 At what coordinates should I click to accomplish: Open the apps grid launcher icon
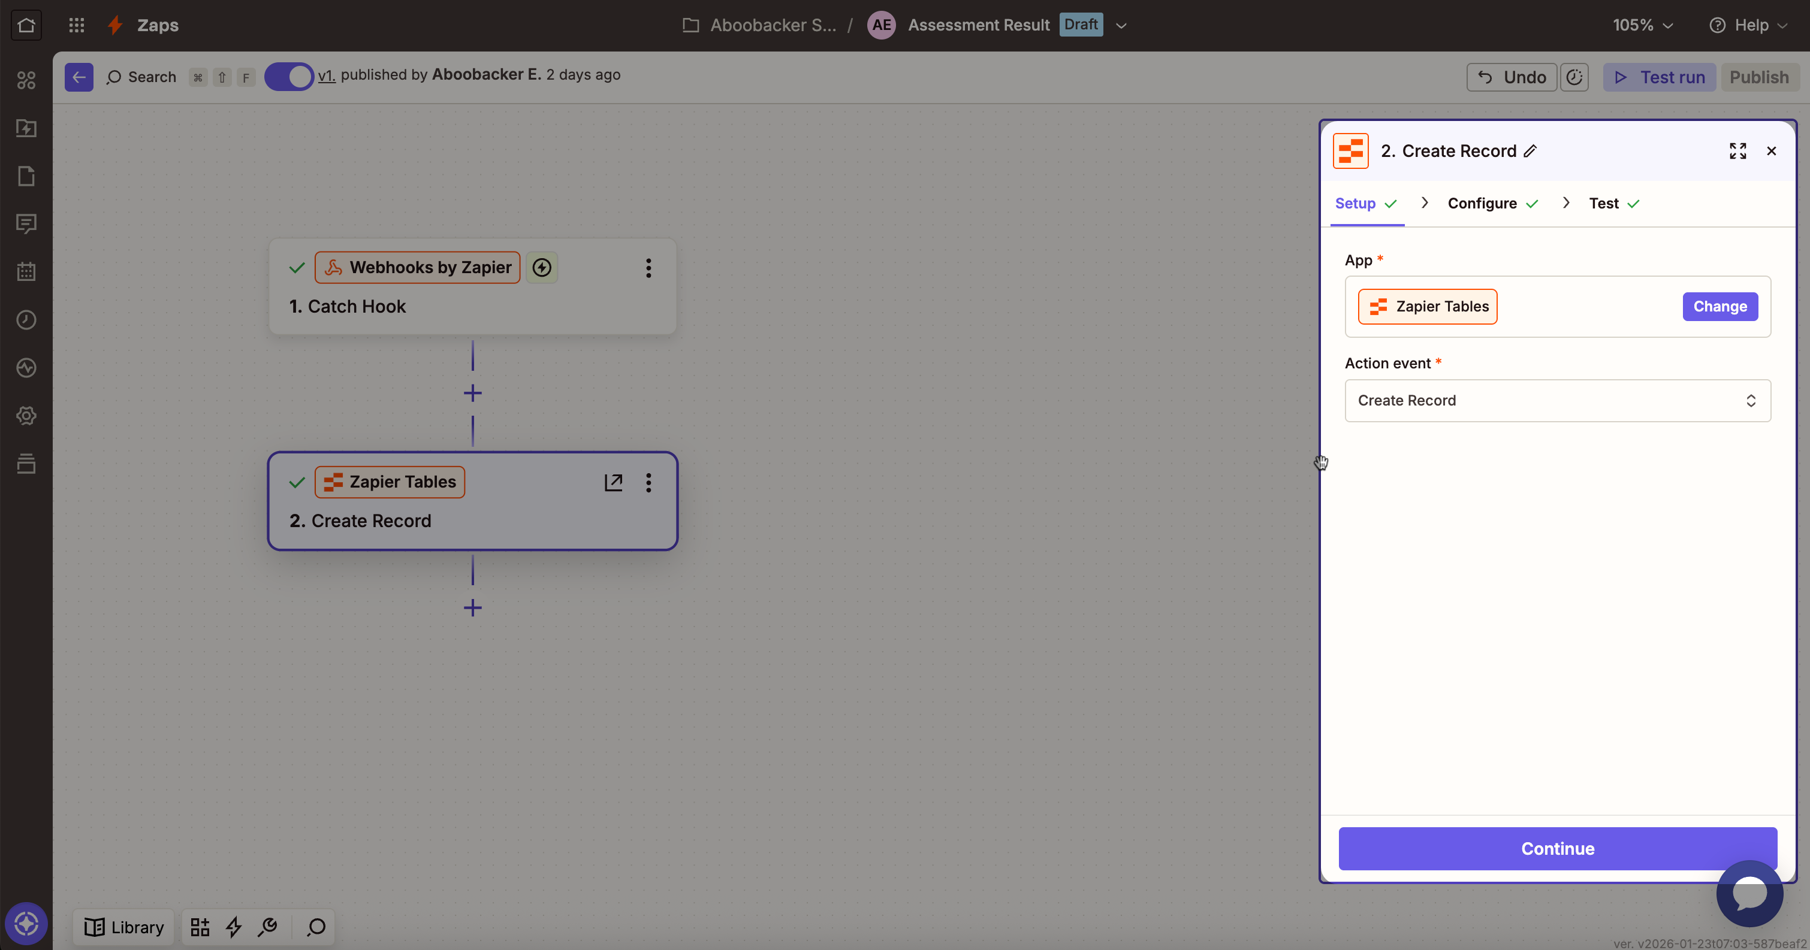77,25
